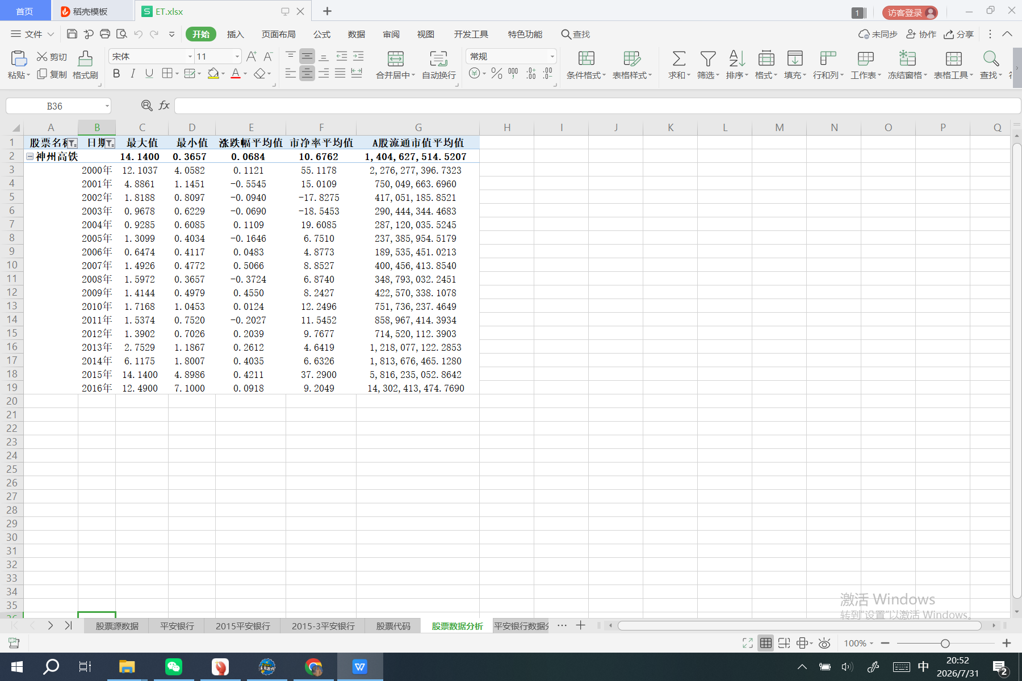1022x681 pixels.
Task: Open the Name Box dropdown arrow
Action: click(107, 106)
